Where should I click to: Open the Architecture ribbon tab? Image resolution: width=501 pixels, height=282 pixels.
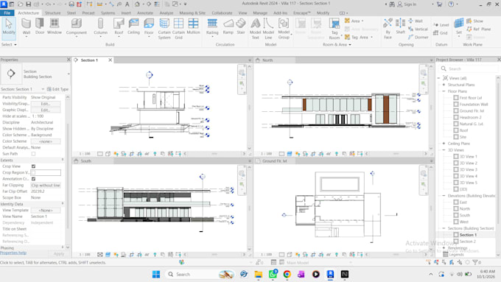click(x=29, y=13)
